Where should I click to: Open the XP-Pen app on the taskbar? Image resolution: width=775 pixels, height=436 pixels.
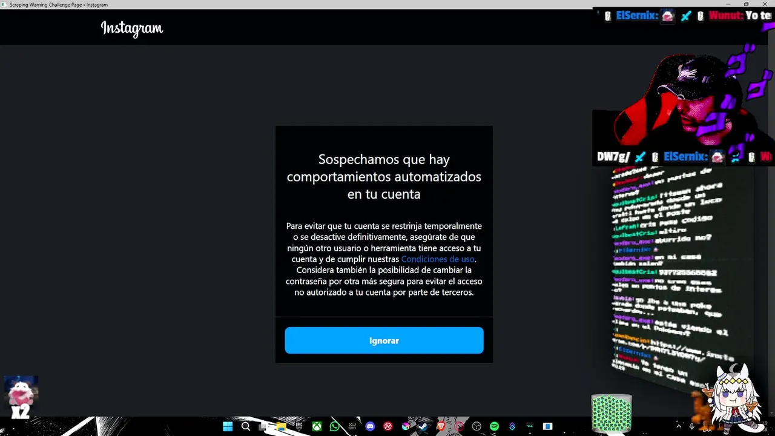click(352, 426)
